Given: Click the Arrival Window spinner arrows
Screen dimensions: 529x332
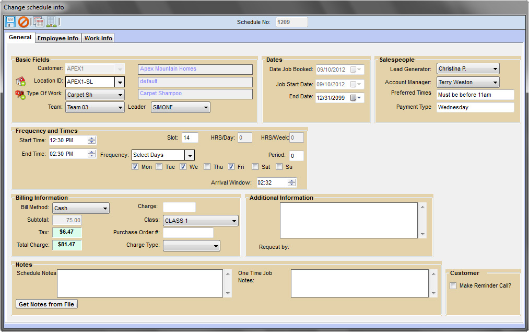Looking at the screenshot, I should [292, 182].
